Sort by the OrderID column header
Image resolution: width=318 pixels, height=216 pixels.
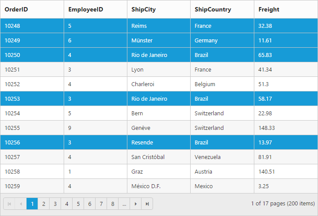[16, 9]
